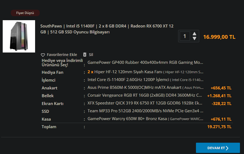Click the DEVAM ET button
Image resolution: width=244 pixels, height=154 pixels.
click(218, 148)
